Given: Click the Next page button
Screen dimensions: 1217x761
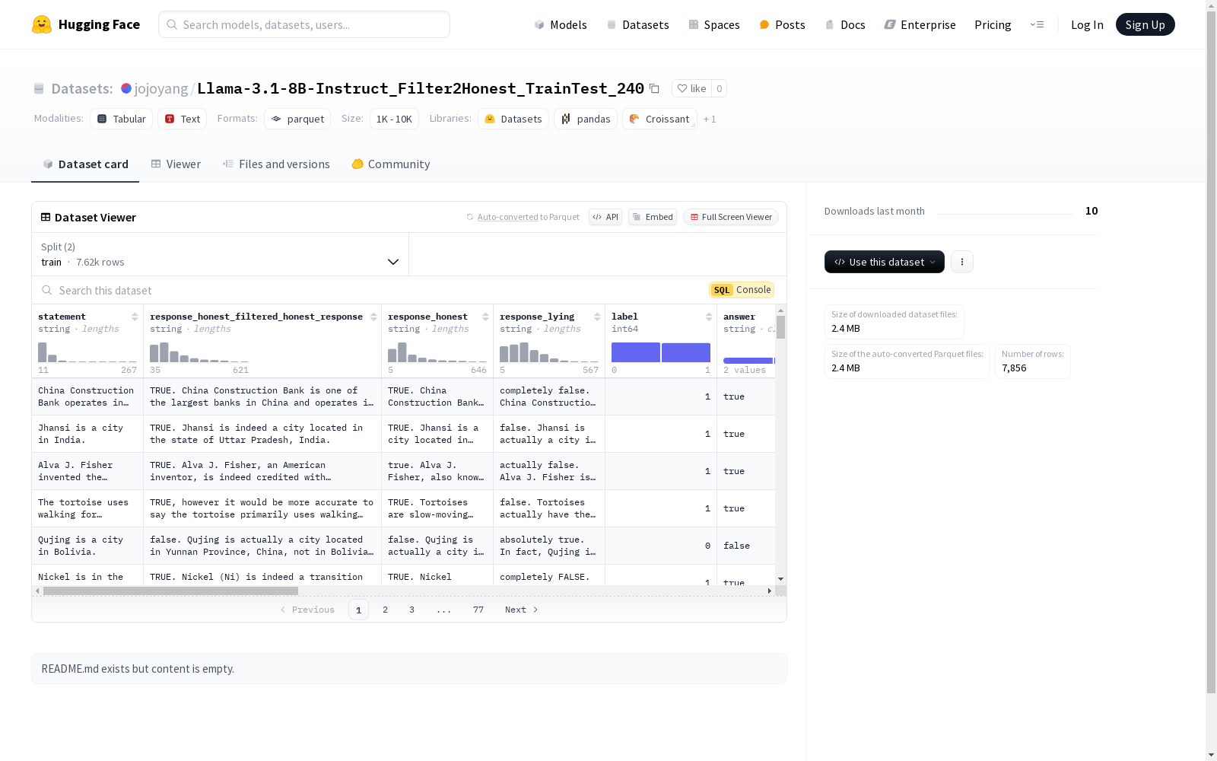Looking at the screenshot, I should click(521, 610).
